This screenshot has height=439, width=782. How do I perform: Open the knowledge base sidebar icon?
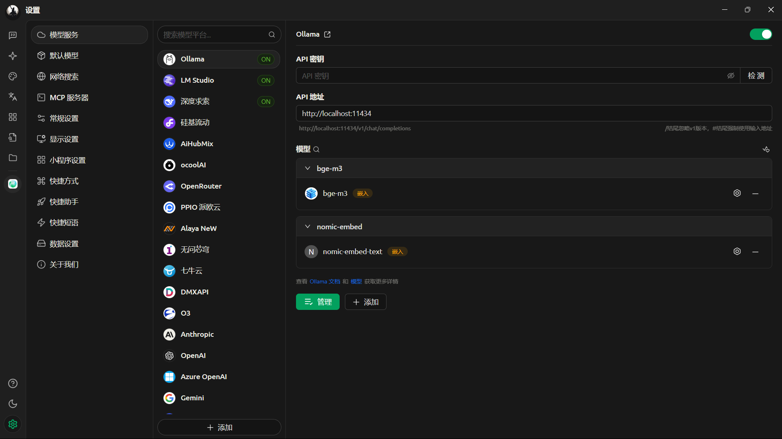[13, 137]
